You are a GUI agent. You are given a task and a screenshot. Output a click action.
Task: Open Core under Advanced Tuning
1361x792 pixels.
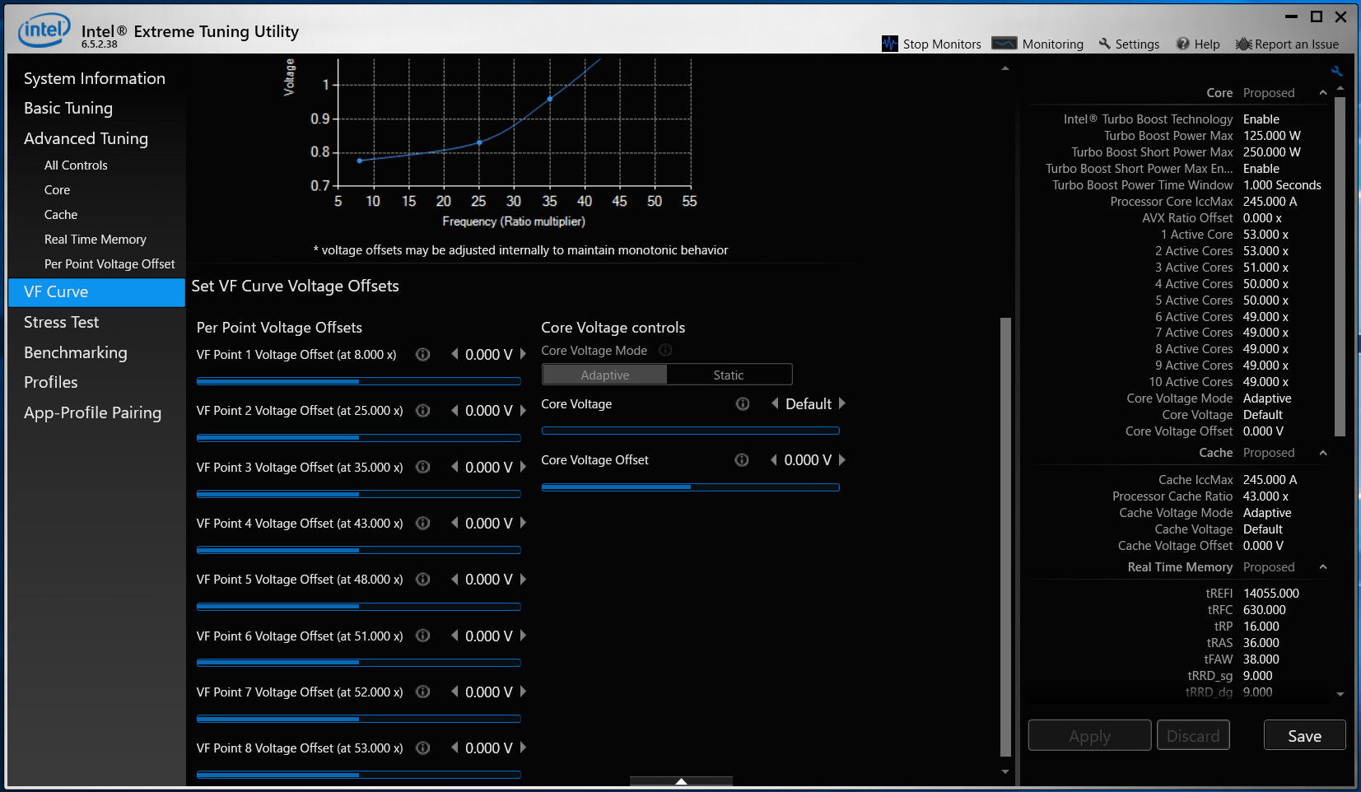[x=57, y=189]
